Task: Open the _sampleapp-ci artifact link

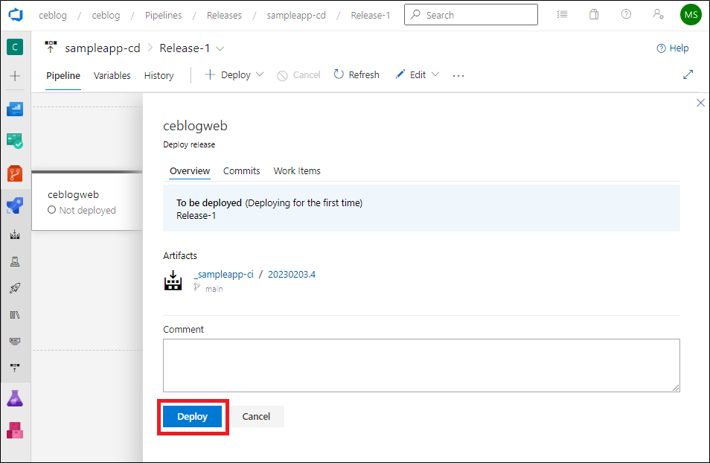Action: tap(224, 274)
